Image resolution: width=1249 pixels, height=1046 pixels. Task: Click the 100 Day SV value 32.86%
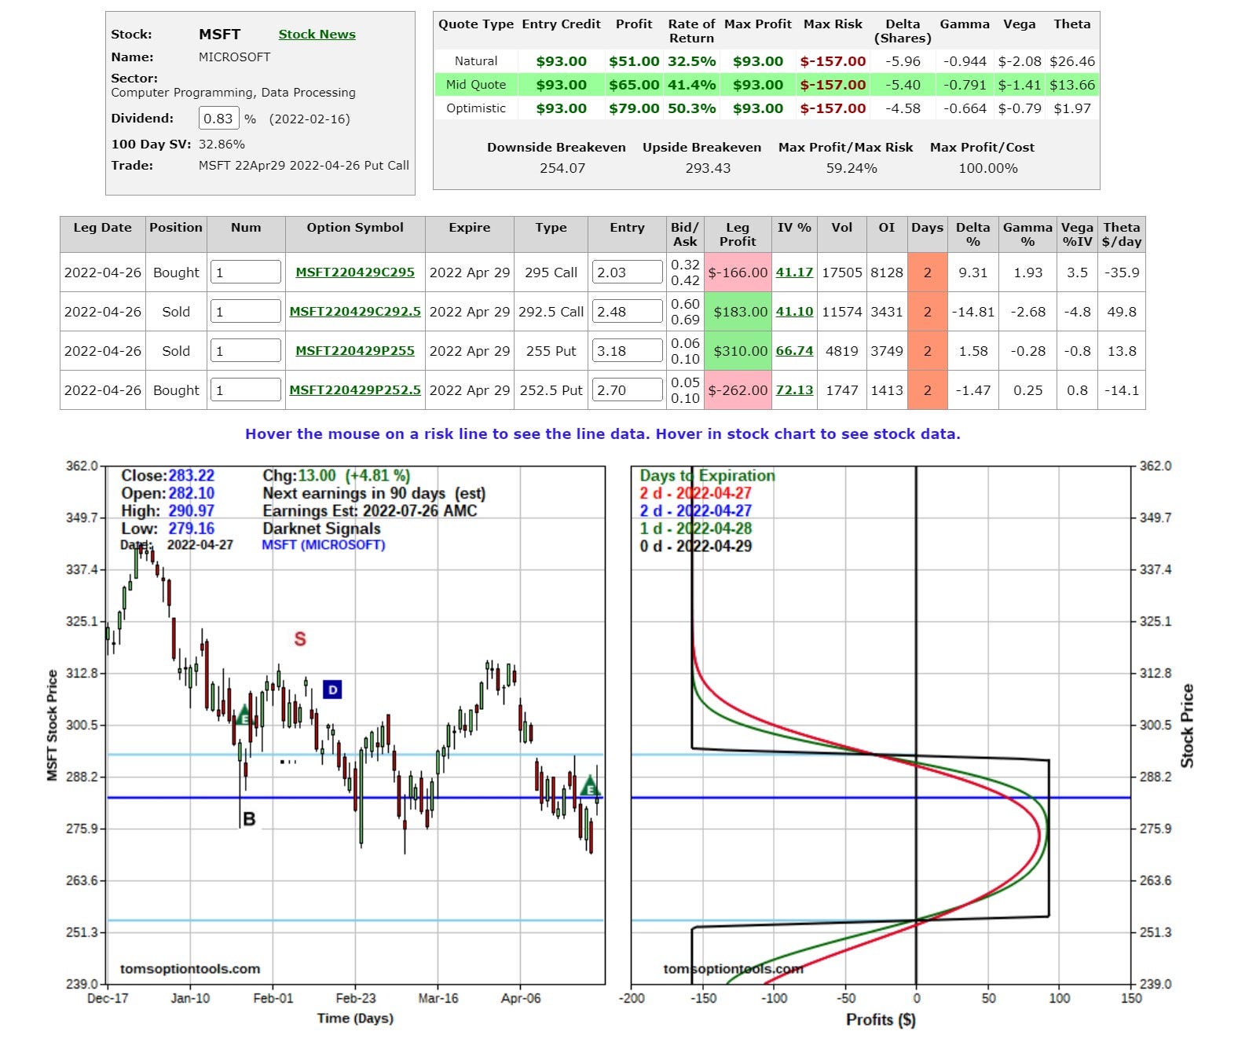coord(222,144)
